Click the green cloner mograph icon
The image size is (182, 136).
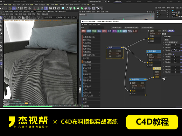pos(82,8)
